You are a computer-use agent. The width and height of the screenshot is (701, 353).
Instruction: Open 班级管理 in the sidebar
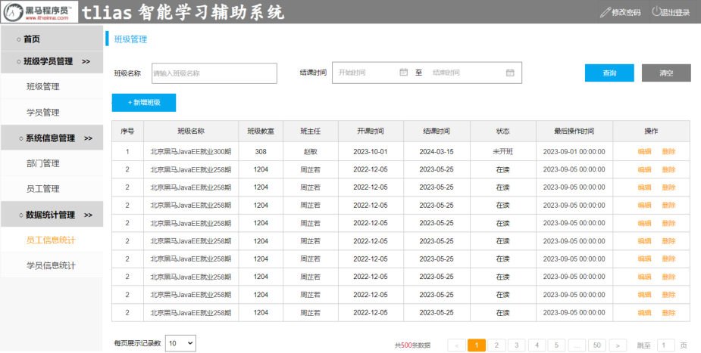coord(43,86)
